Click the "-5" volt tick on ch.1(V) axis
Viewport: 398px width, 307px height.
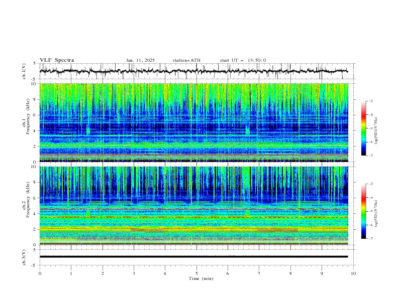pos(34,79)
